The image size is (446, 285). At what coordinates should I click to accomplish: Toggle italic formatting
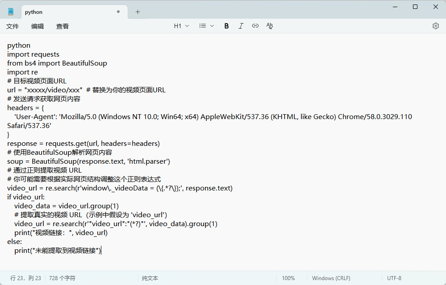pyautogui.click(x=241, y=26)
